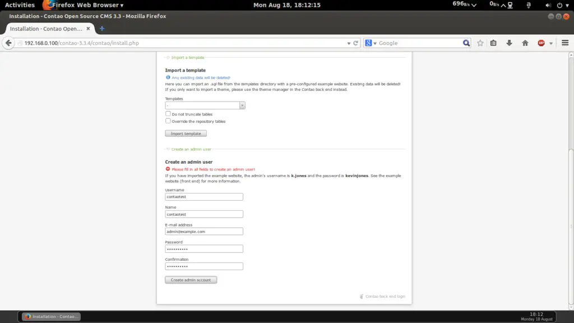Open the system volume indicator

click(548, 5)
